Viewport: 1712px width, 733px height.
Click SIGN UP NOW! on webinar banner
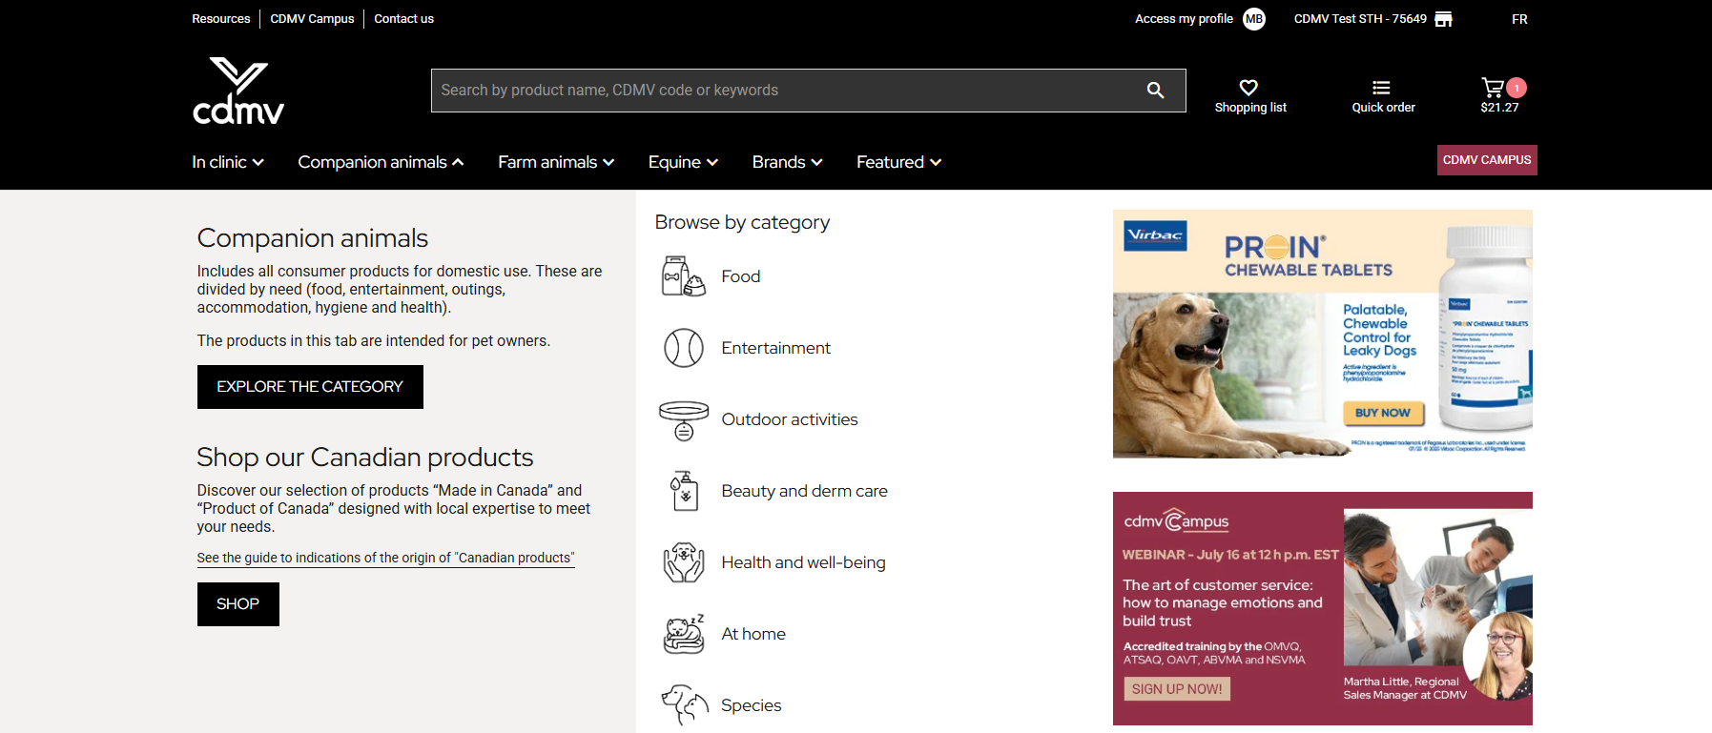point(1177,689)
